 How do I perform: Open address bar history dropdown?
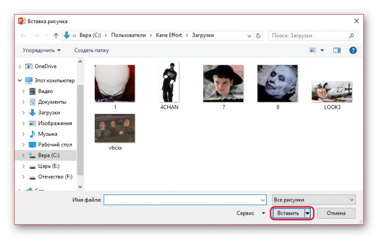click(249, 36)
